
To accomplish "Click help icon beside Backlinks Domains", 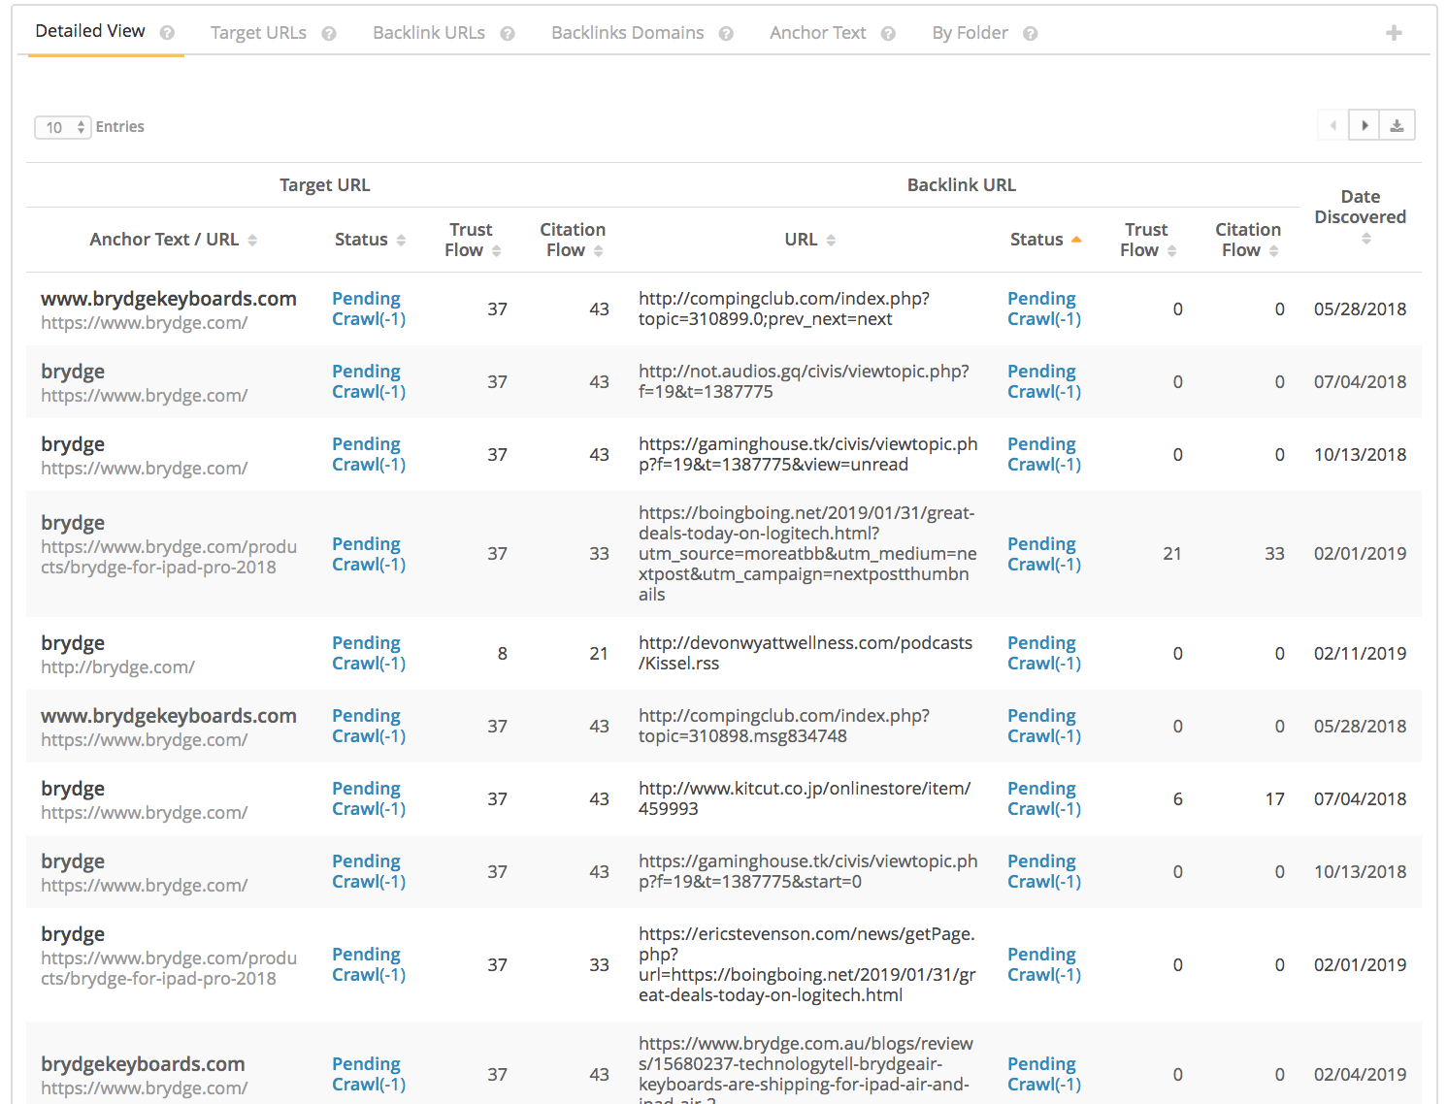I will (726, 34).
